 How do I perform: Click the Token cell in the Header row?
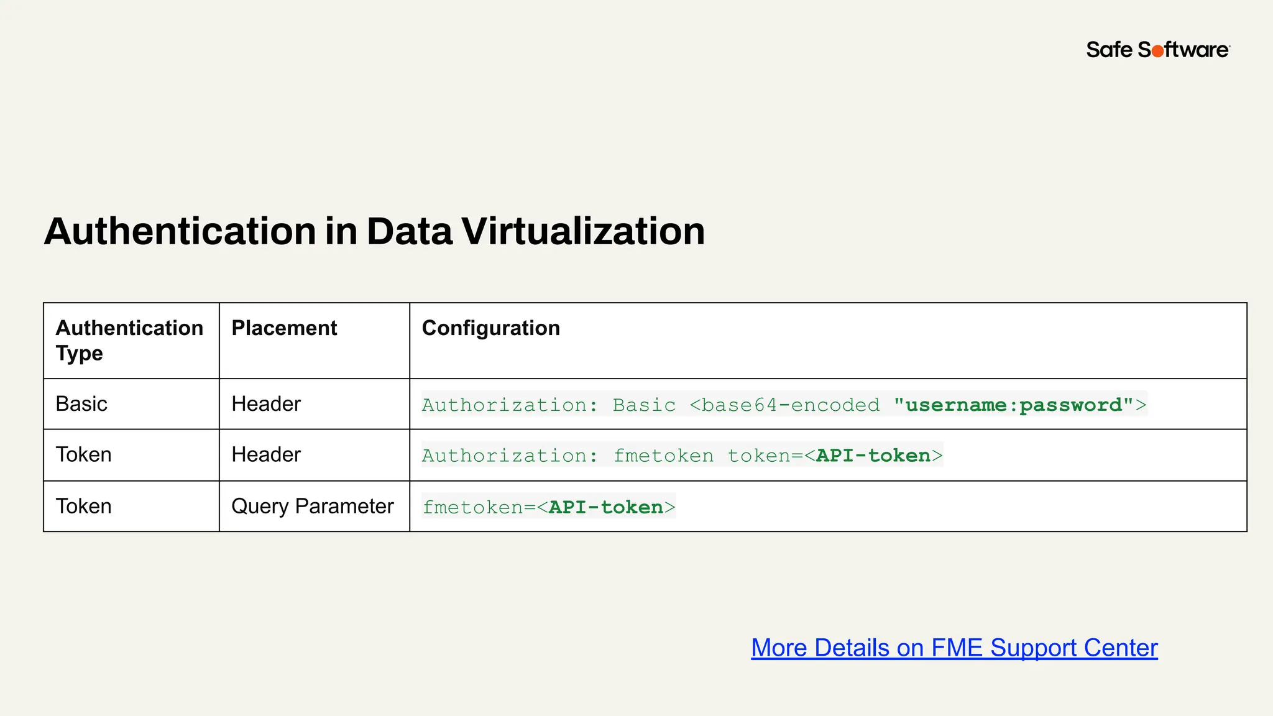point(131,455)
